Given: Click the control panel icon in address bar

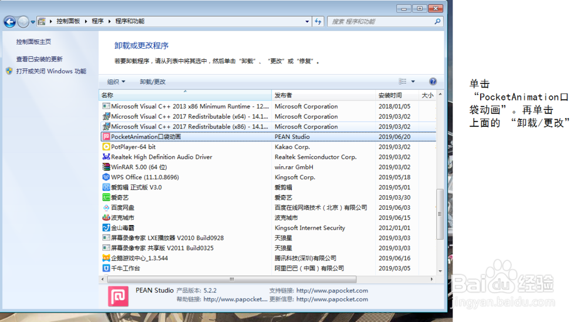Looking at the screenshot, I should coord(42,21).
